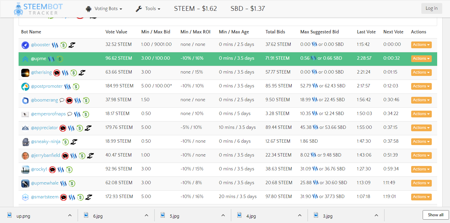The width and height of the screenshot is (450, 223).
Task: Expand Actions in the @postpromoter row
Action: [421, 86]
